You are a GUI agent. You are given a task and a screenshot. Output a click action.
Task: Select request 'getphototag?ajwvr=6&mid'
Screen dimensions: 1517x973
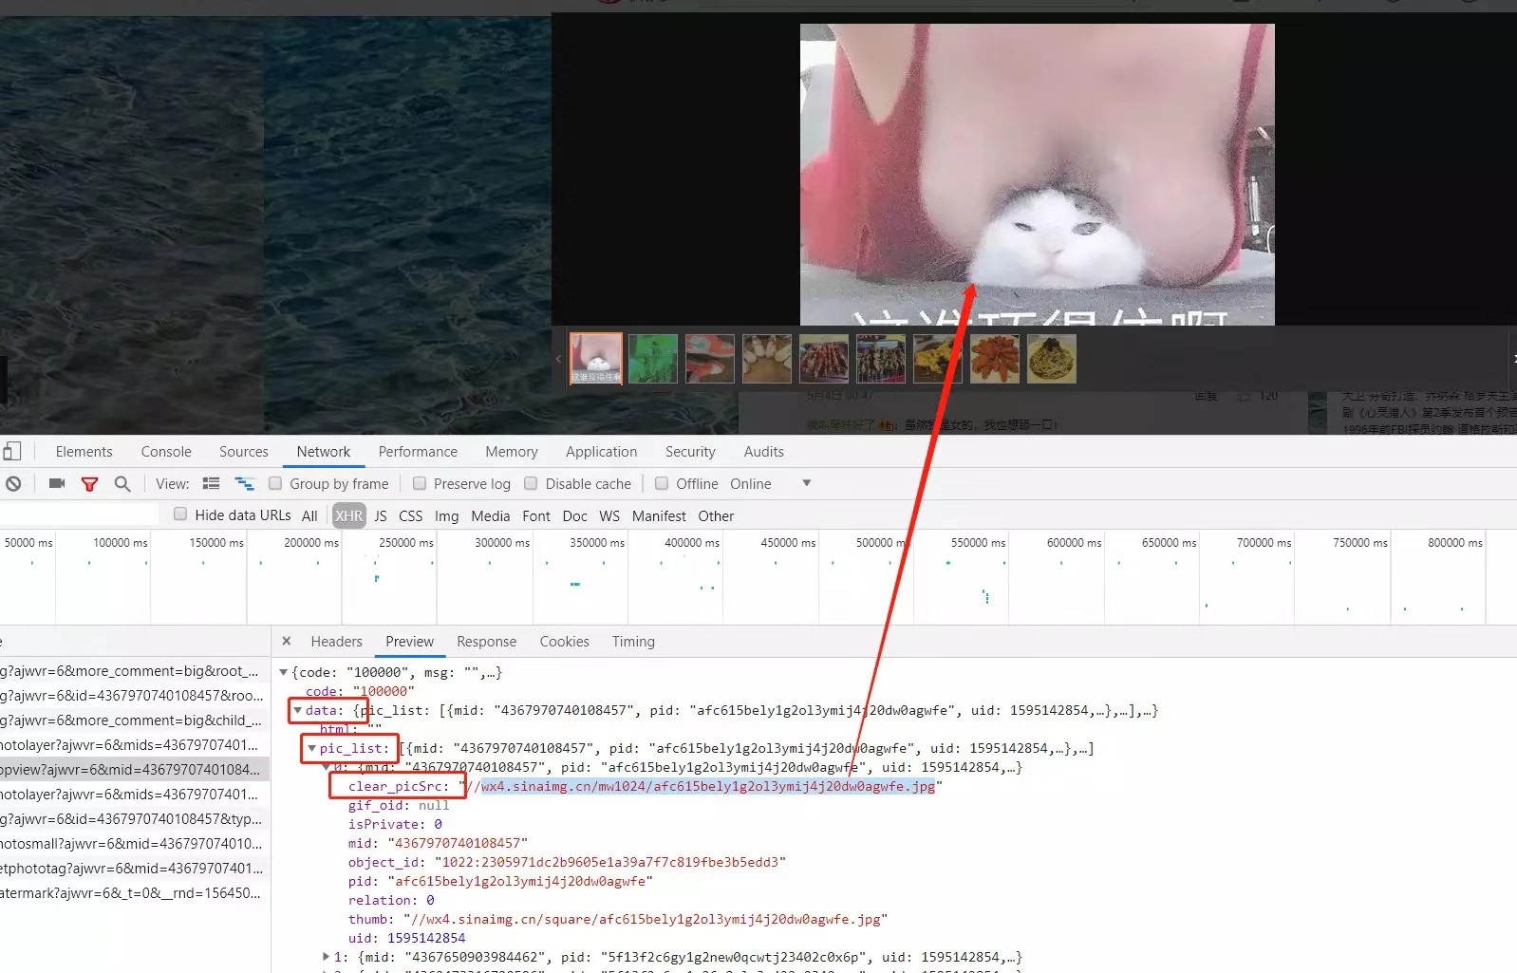coord(135,869)
